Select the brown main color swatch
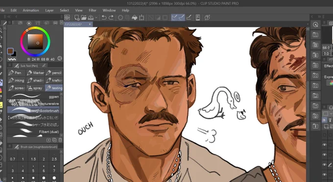 pos(10,51)
